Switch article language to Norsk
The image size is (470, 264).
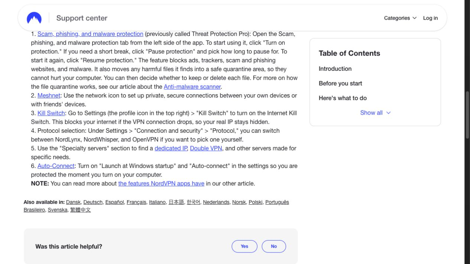click(239, 202)
